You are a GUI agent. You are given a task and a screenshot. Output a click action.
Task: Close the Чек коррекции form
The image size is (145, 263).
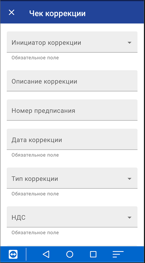[11, 13]
